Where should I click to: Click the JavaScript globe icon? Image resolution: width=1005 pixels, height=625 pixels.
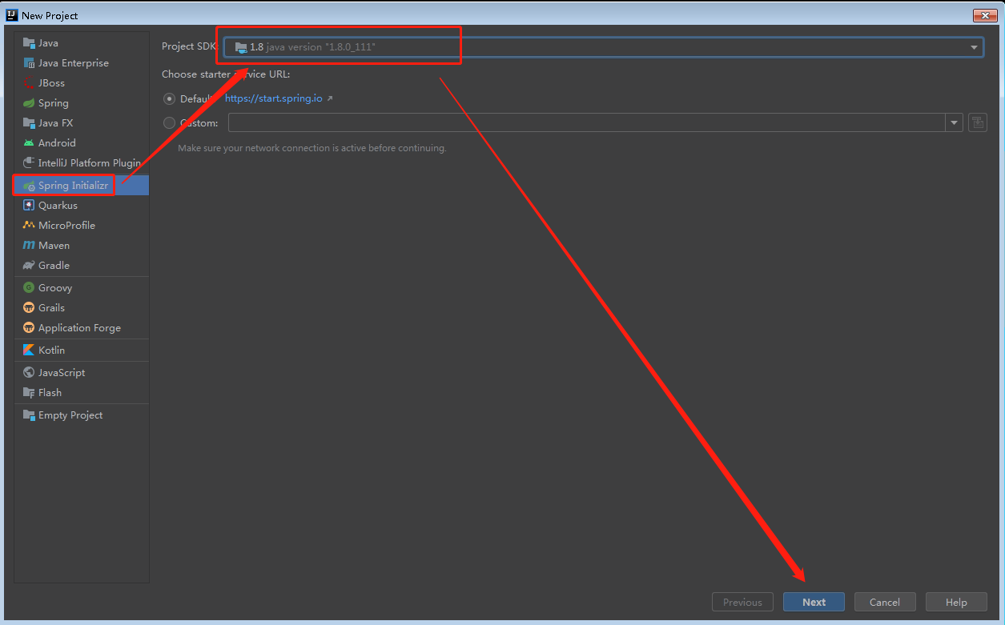[29, 373]
